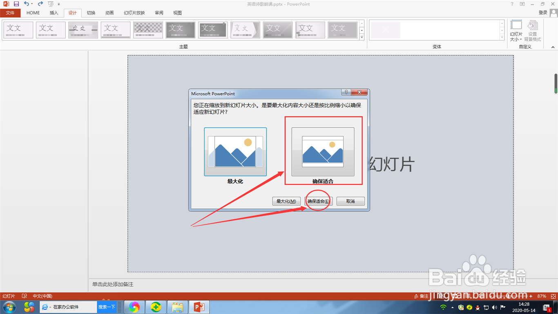Undo the last action
558x314 pixels.
tap(26, 4)
